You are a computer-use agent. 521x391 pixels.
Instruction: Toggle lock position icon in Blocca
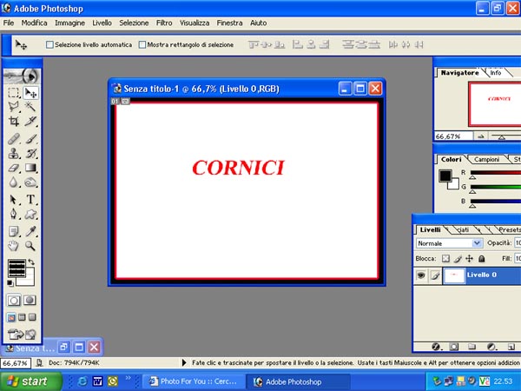pos(469,258)
